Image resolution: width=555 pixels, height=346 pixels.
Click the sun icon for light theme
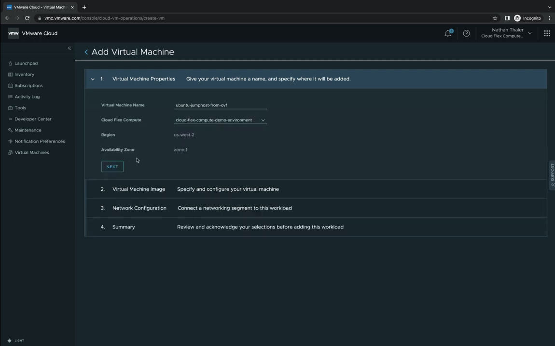(10, 341)
